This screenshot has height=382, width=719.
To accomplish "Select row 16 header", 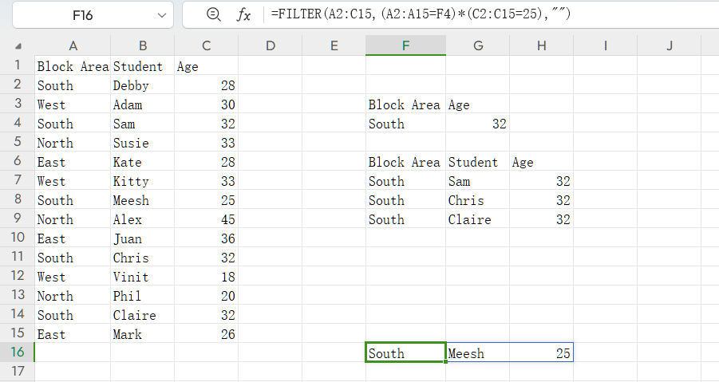I will pyautogui.click(x=17, y=353).
